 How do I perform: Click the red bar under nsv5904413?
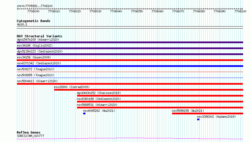[130, 84]
